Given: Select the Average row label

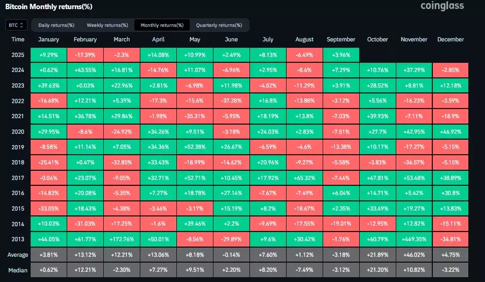Looking at the screenshot, I should [x=18, y=255].
